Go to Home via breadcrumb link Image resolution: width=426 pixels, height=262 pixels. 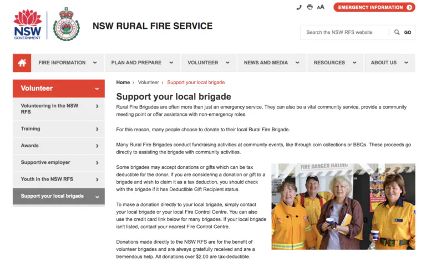(x=123, y=83)
